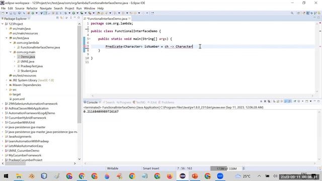
Task: Minimize the Package Explorer view
Action: [x=75, y=18]
